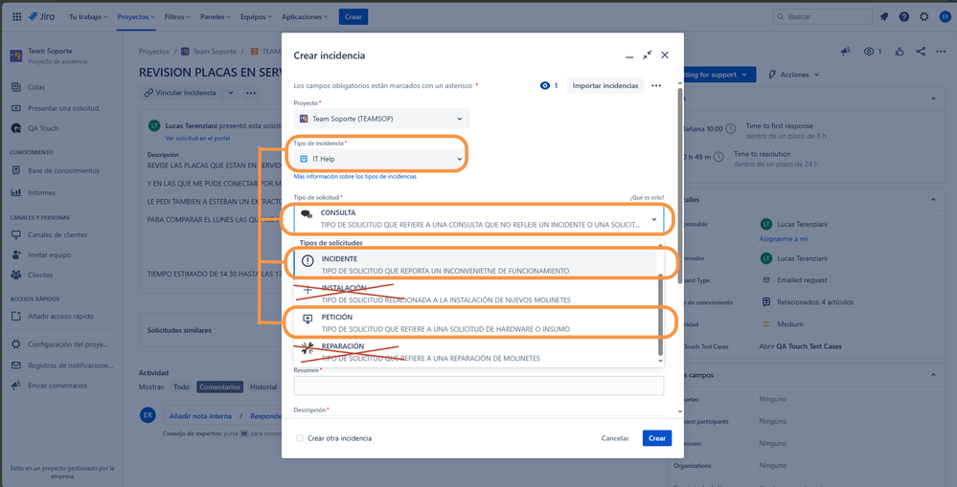The width and height of the screenshot is (957, 487).
Task: Open the Proyecto dropdown Team Soporte (TEAMSOP)
Action: (x=381, y=119)
